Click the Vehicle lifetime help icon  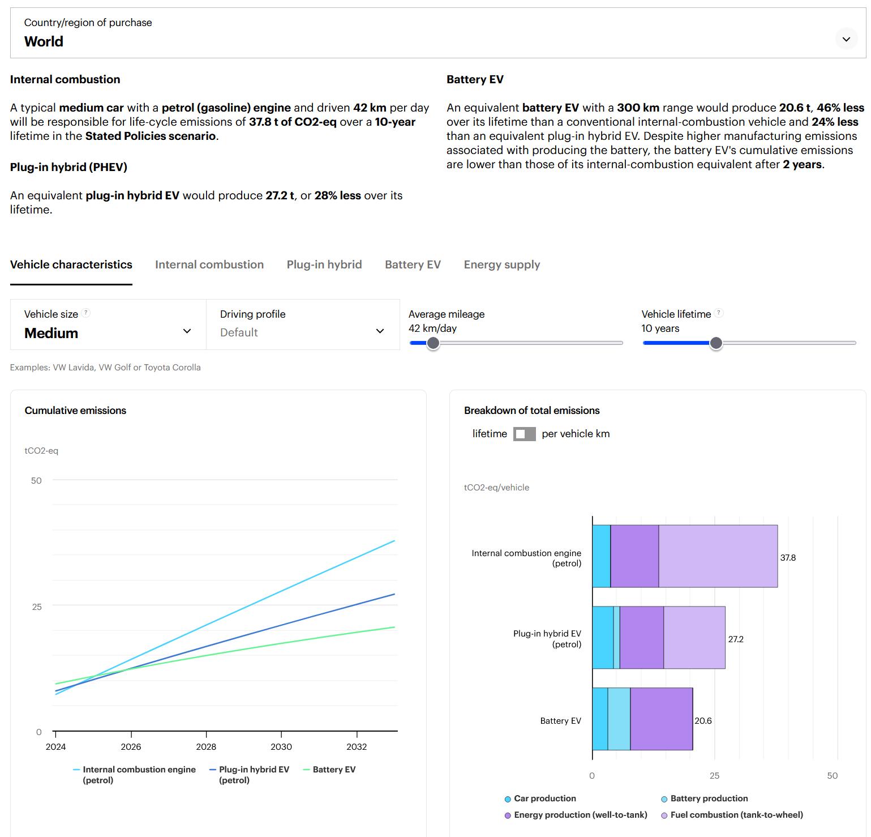tap(719, 313)
